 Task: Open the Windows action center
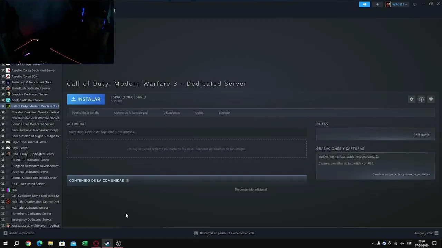[x=434, y=244]
